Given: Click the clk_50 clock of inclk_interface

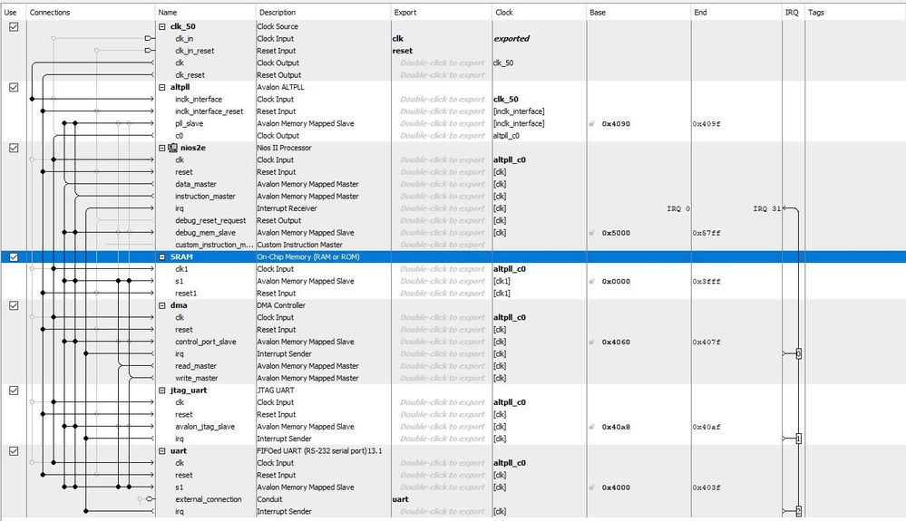Looking at the screenshot, I should 505,100.
